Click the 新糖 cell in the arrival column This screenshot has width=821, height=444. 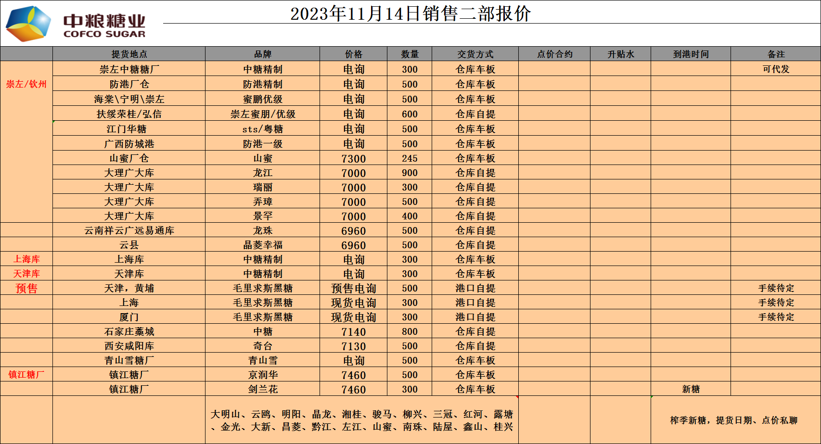[691, 389]
